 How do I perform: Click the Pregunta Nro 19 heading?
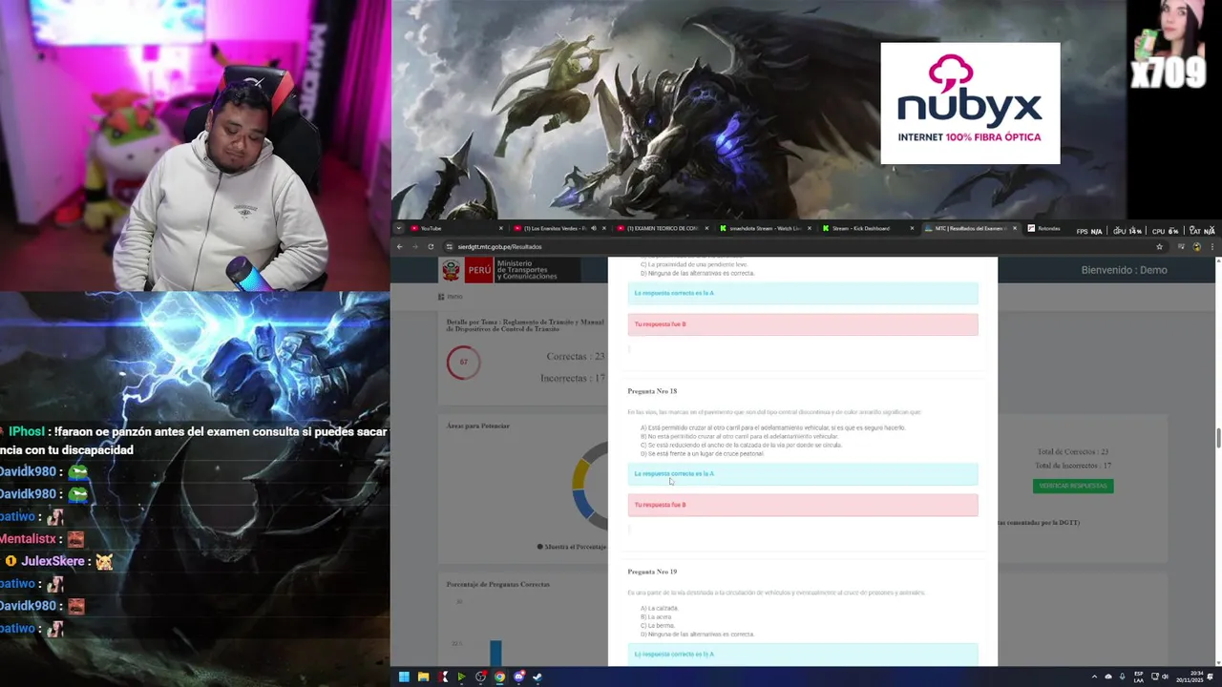(x=652, y=572)
